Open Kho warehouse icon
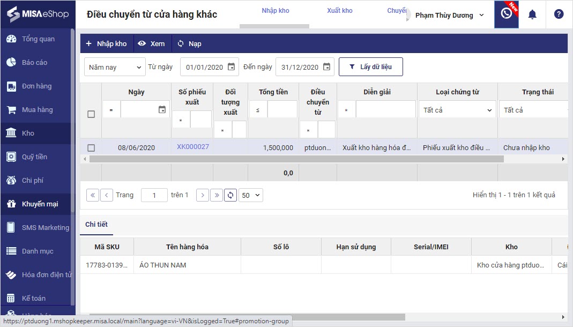The image size is (573, 327). click(x=11, y=133)
